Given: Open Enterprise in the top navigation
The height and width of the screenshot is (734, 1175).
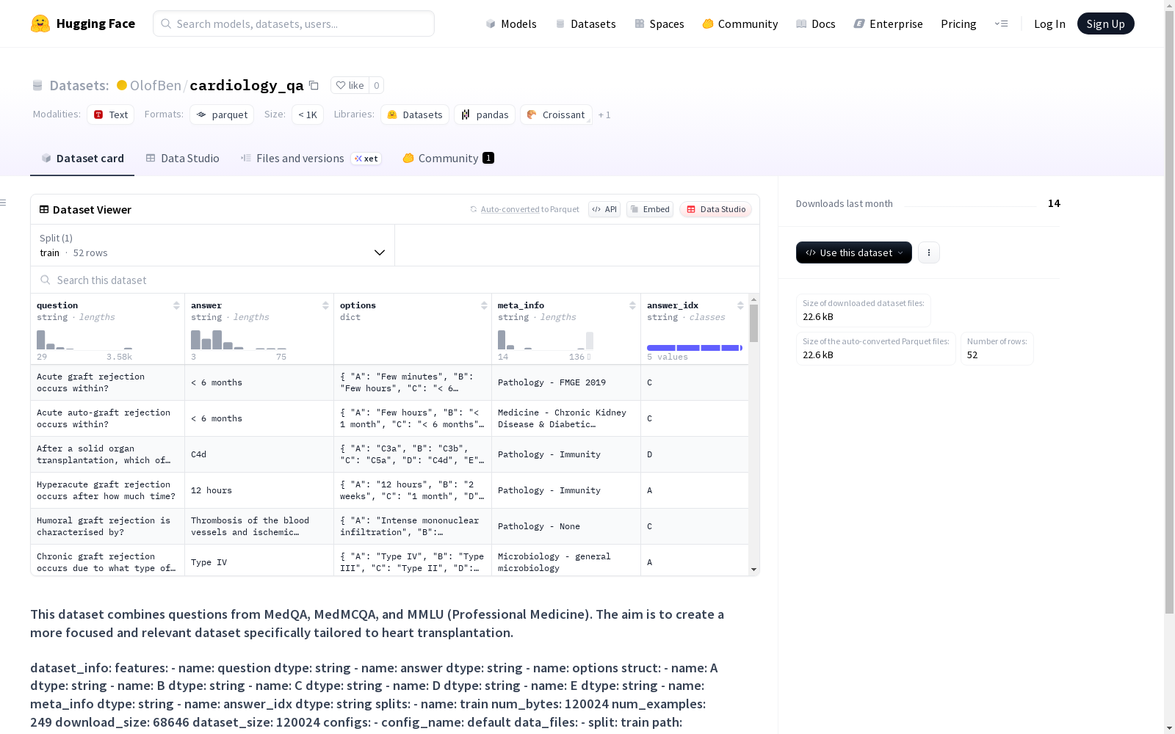Looking at the screenshot, I should point(888,23).
